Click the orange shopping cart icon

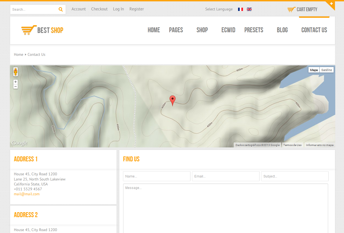pos(291,10)
